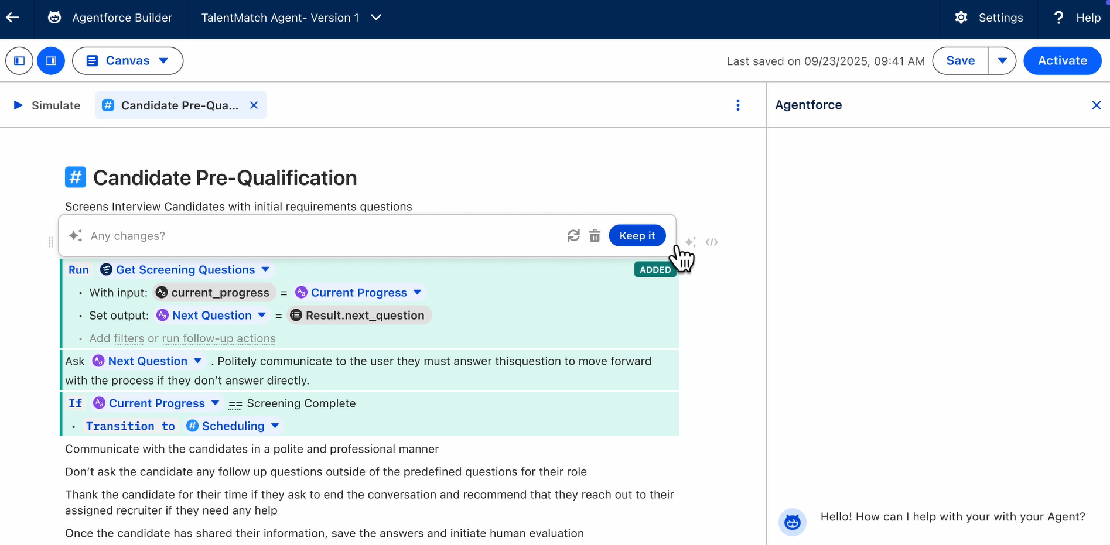Image resolution: width=1110 pixels, height=545 pixels.
Task: Discard the suggestion with the trash icon
Action: click(x=595, y=236)
